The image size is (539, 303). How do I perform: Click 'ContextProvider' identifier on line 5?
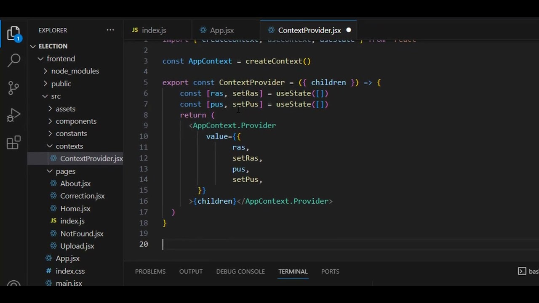pyautogui.click(x=252, y=82)
